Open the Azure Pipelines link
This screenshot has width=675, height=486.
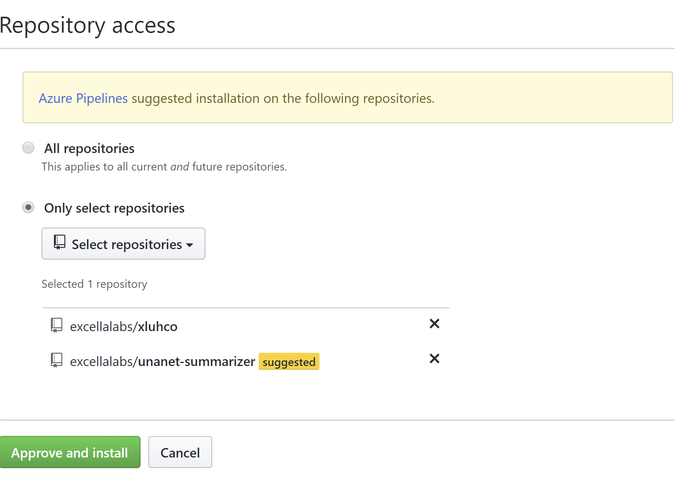pyautogui.click(x=83, y=98)
